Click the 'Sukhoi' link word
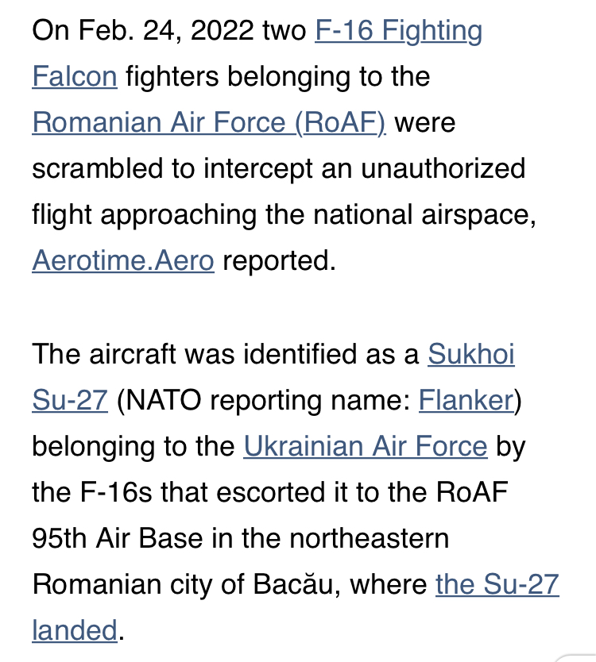Viewport: 596px width, 662px height. coord(471,353)
